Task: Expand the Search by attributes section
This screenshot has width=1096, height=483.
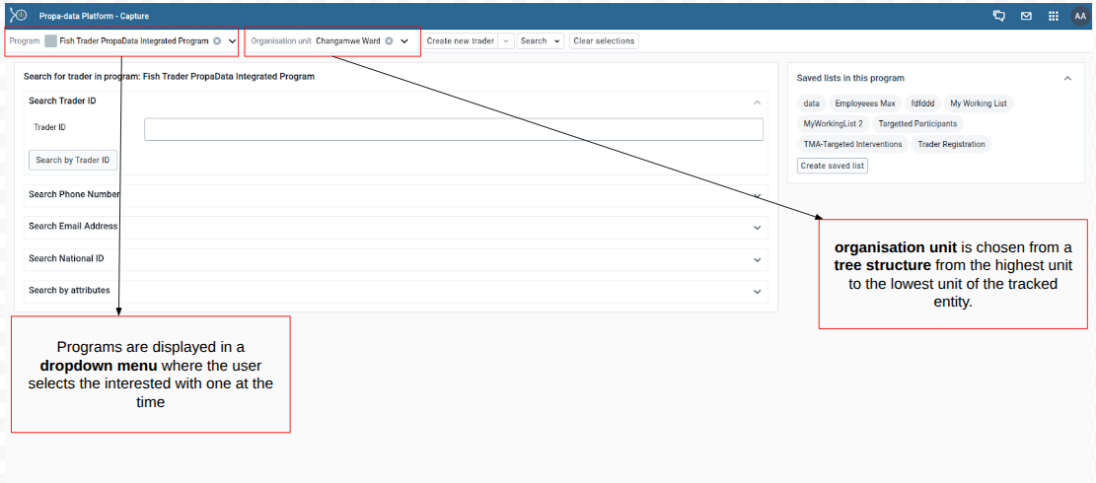Action: click(x=757, y=292)
